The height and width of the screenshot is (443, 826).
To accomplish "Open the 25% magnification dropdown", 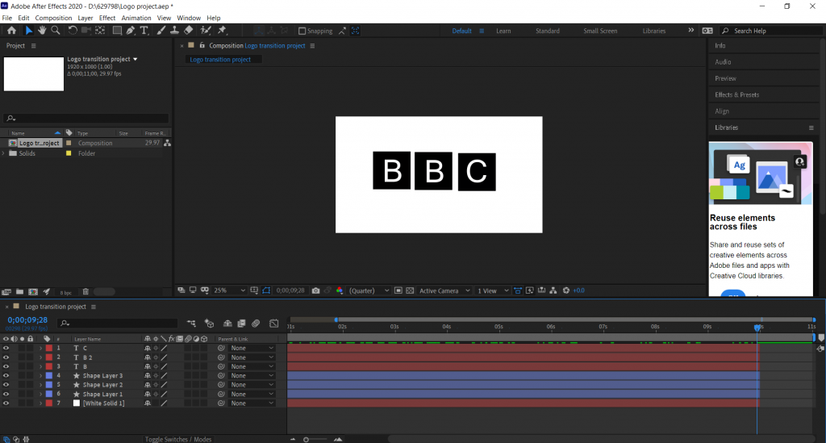I will [226, 290].
